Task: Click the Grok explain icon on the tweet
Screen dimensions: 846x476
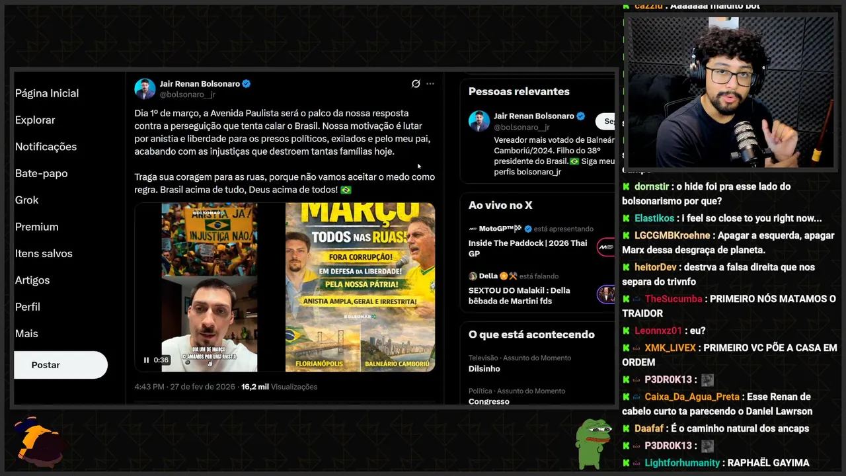Action: pyautogui.click(x=416, y=84)
